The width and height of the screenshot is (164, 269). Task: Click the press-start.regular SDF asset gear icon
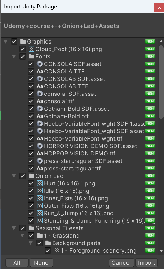pyautogui.click(x=40, y=161)
